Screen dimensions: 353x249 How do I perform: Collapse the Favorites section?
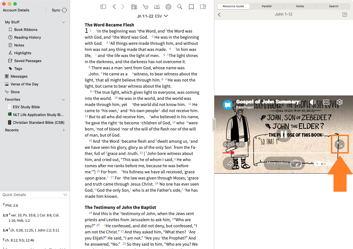63,100
